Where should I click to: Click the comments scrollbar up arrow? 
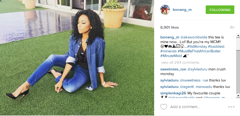click(238, 36)
